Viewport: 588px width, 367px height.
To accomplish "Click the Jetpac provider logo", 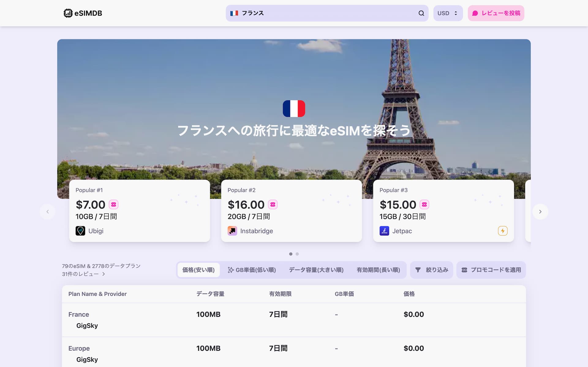I will (384, 231).
